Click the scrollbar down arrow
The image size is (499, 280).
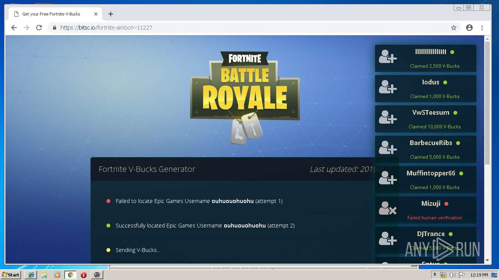click(487, 261)
